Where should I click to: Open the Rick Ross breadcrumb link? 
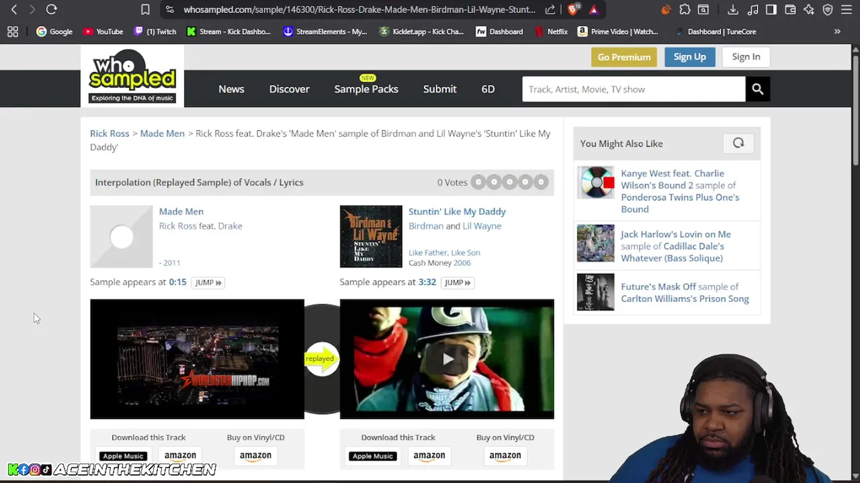pos(110,133)
